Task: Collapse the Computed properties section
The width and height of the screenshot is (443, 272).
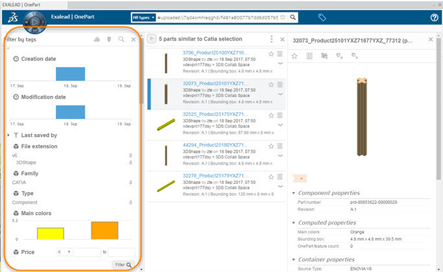Action: pos(294,223)
